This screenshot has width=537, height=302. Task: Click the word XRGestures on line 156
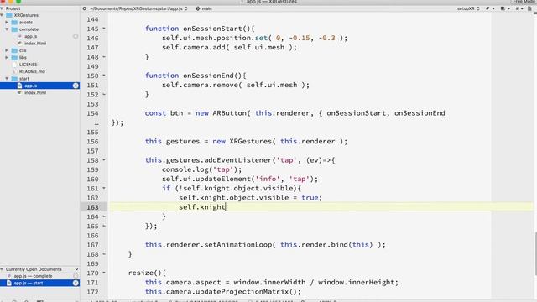pos(251,142)
